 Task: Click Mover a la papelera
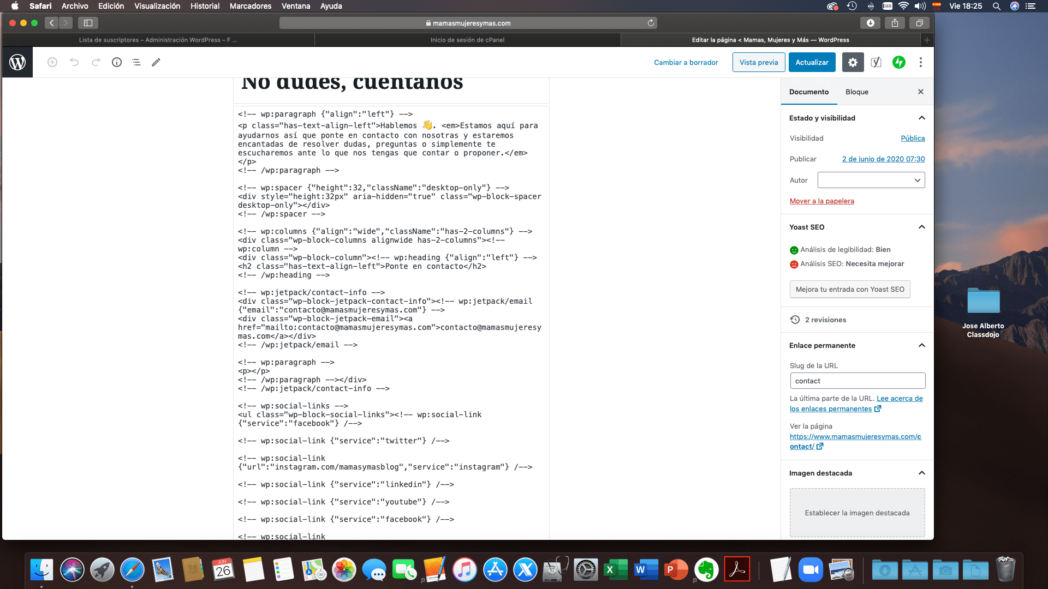pyautogui.click(x=822, y=201)
